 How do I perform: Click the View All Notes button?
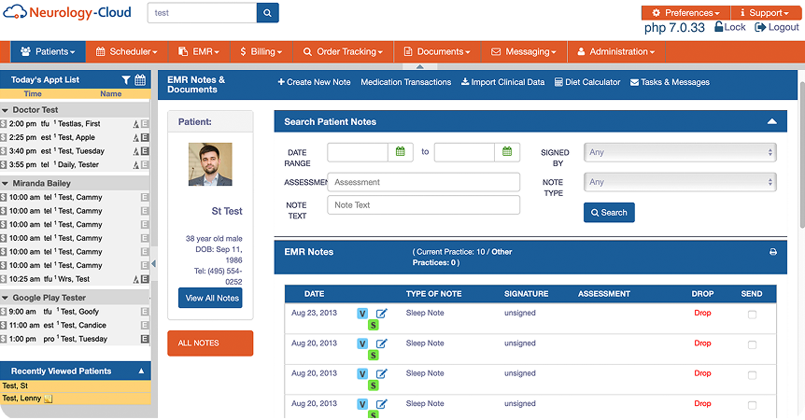[210, 298]
